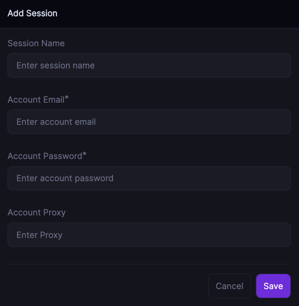Click the 'Enter account password' placeholder text
The height and width of the screenshot is (306, 299).
[x=65, y=178]
